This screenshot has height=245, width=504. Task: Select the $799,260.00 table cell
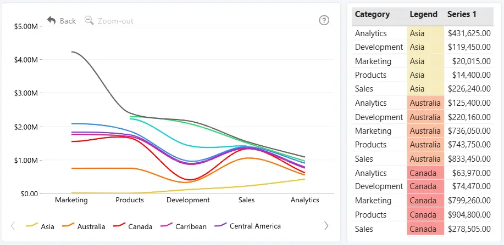pyautogui.click(x=469, y=201)
